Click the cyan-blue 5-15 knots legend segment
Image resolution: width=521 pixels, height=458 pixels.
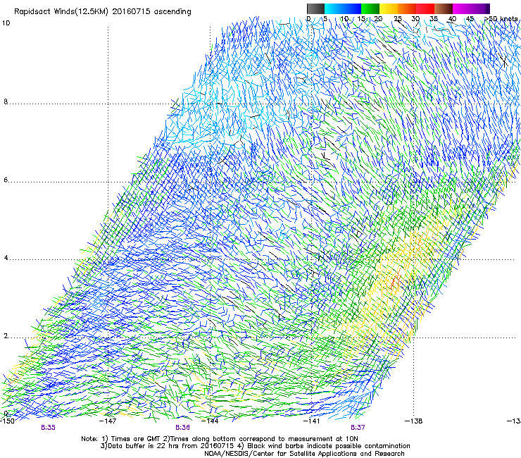343,8
